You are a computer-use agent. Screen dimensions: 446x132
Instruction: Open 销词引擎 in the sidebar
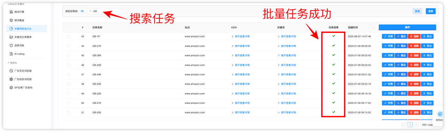click(x=26, y=12)
